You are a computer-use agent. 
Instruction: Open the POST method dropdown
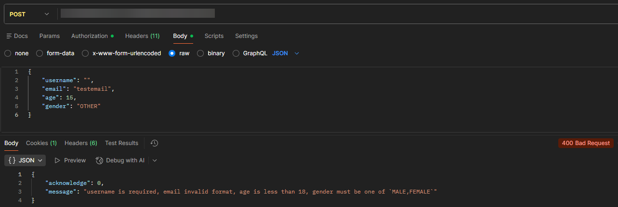pyautogui.click(x=29, y=14)
